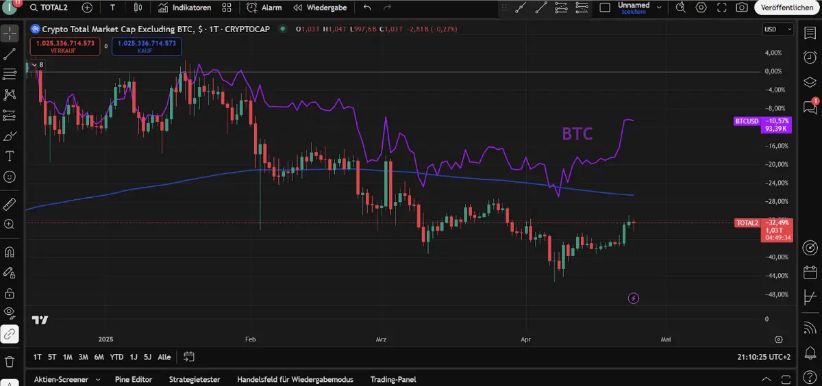Click the favorite Fib retracement tool
This screenshot has width=822, height=386.
coord(562,8)
